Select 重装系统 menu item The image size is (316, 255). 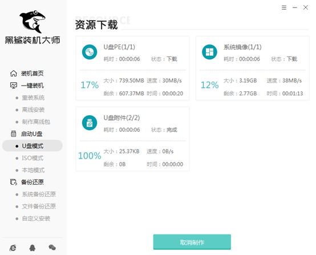click(33, 98)
